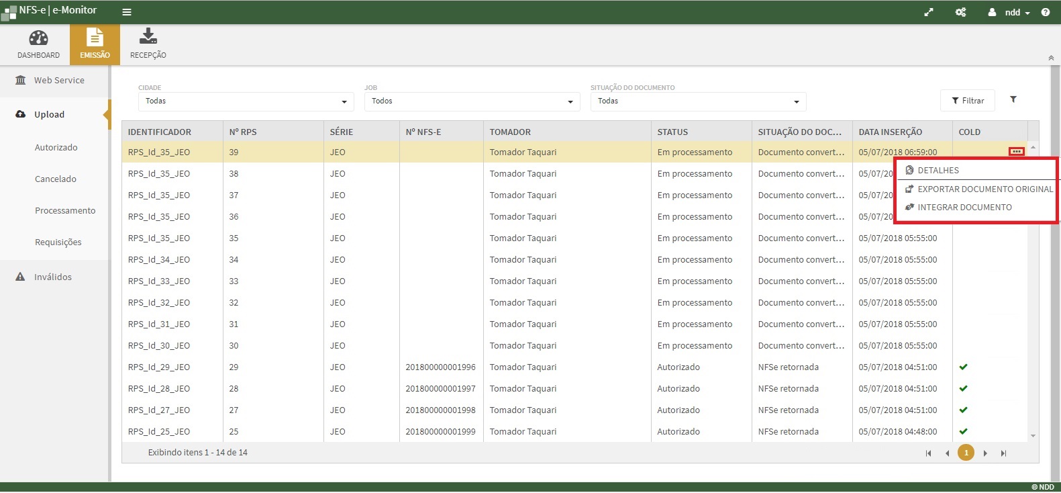The height and width of the screenshot is (493, 1061).
Task: Go to the last page of results
Action: coord(1003,453)
